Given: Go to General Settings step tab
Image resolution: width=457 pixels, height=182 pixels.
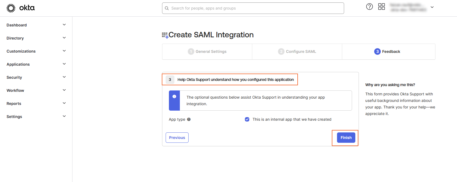Looking at the screenshot, I should click(x=207, y=51).
